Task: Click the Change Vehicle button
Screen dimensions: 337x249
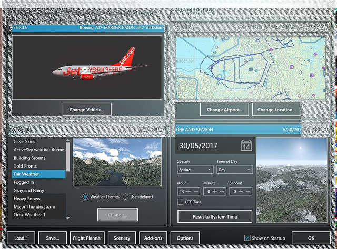Action: [87, 110]
